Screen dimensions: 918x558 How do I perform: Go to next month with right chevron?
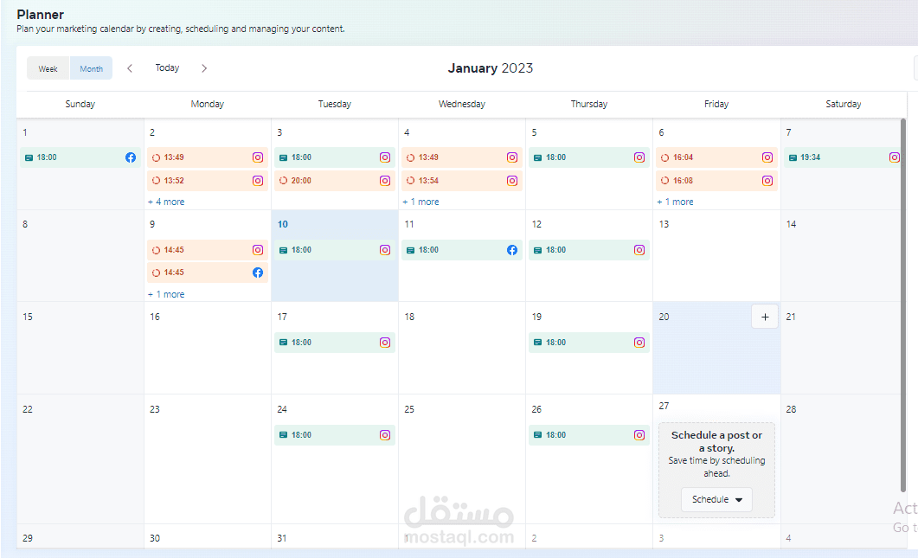(203, 68)
